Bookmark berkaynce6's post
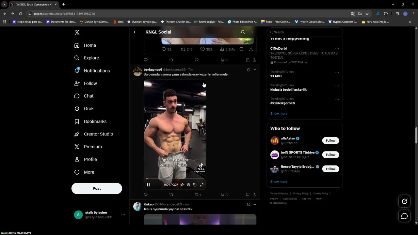Viewport: 418px width, 235px height. 248,195
